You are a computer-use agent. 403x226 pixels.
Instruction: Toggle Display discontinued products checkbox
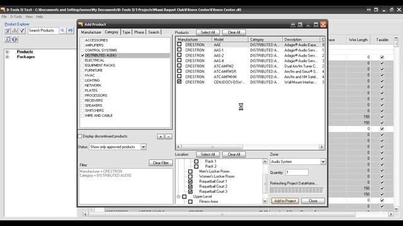[x=80, y=136]
